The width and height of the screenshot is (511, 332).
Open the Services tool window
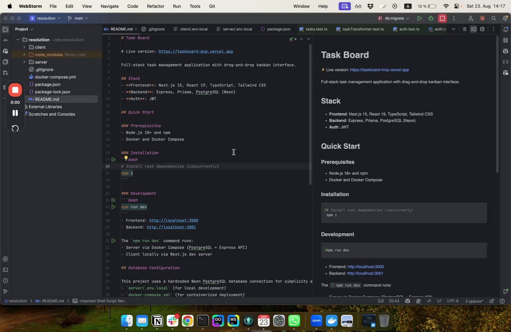[5, 259]
